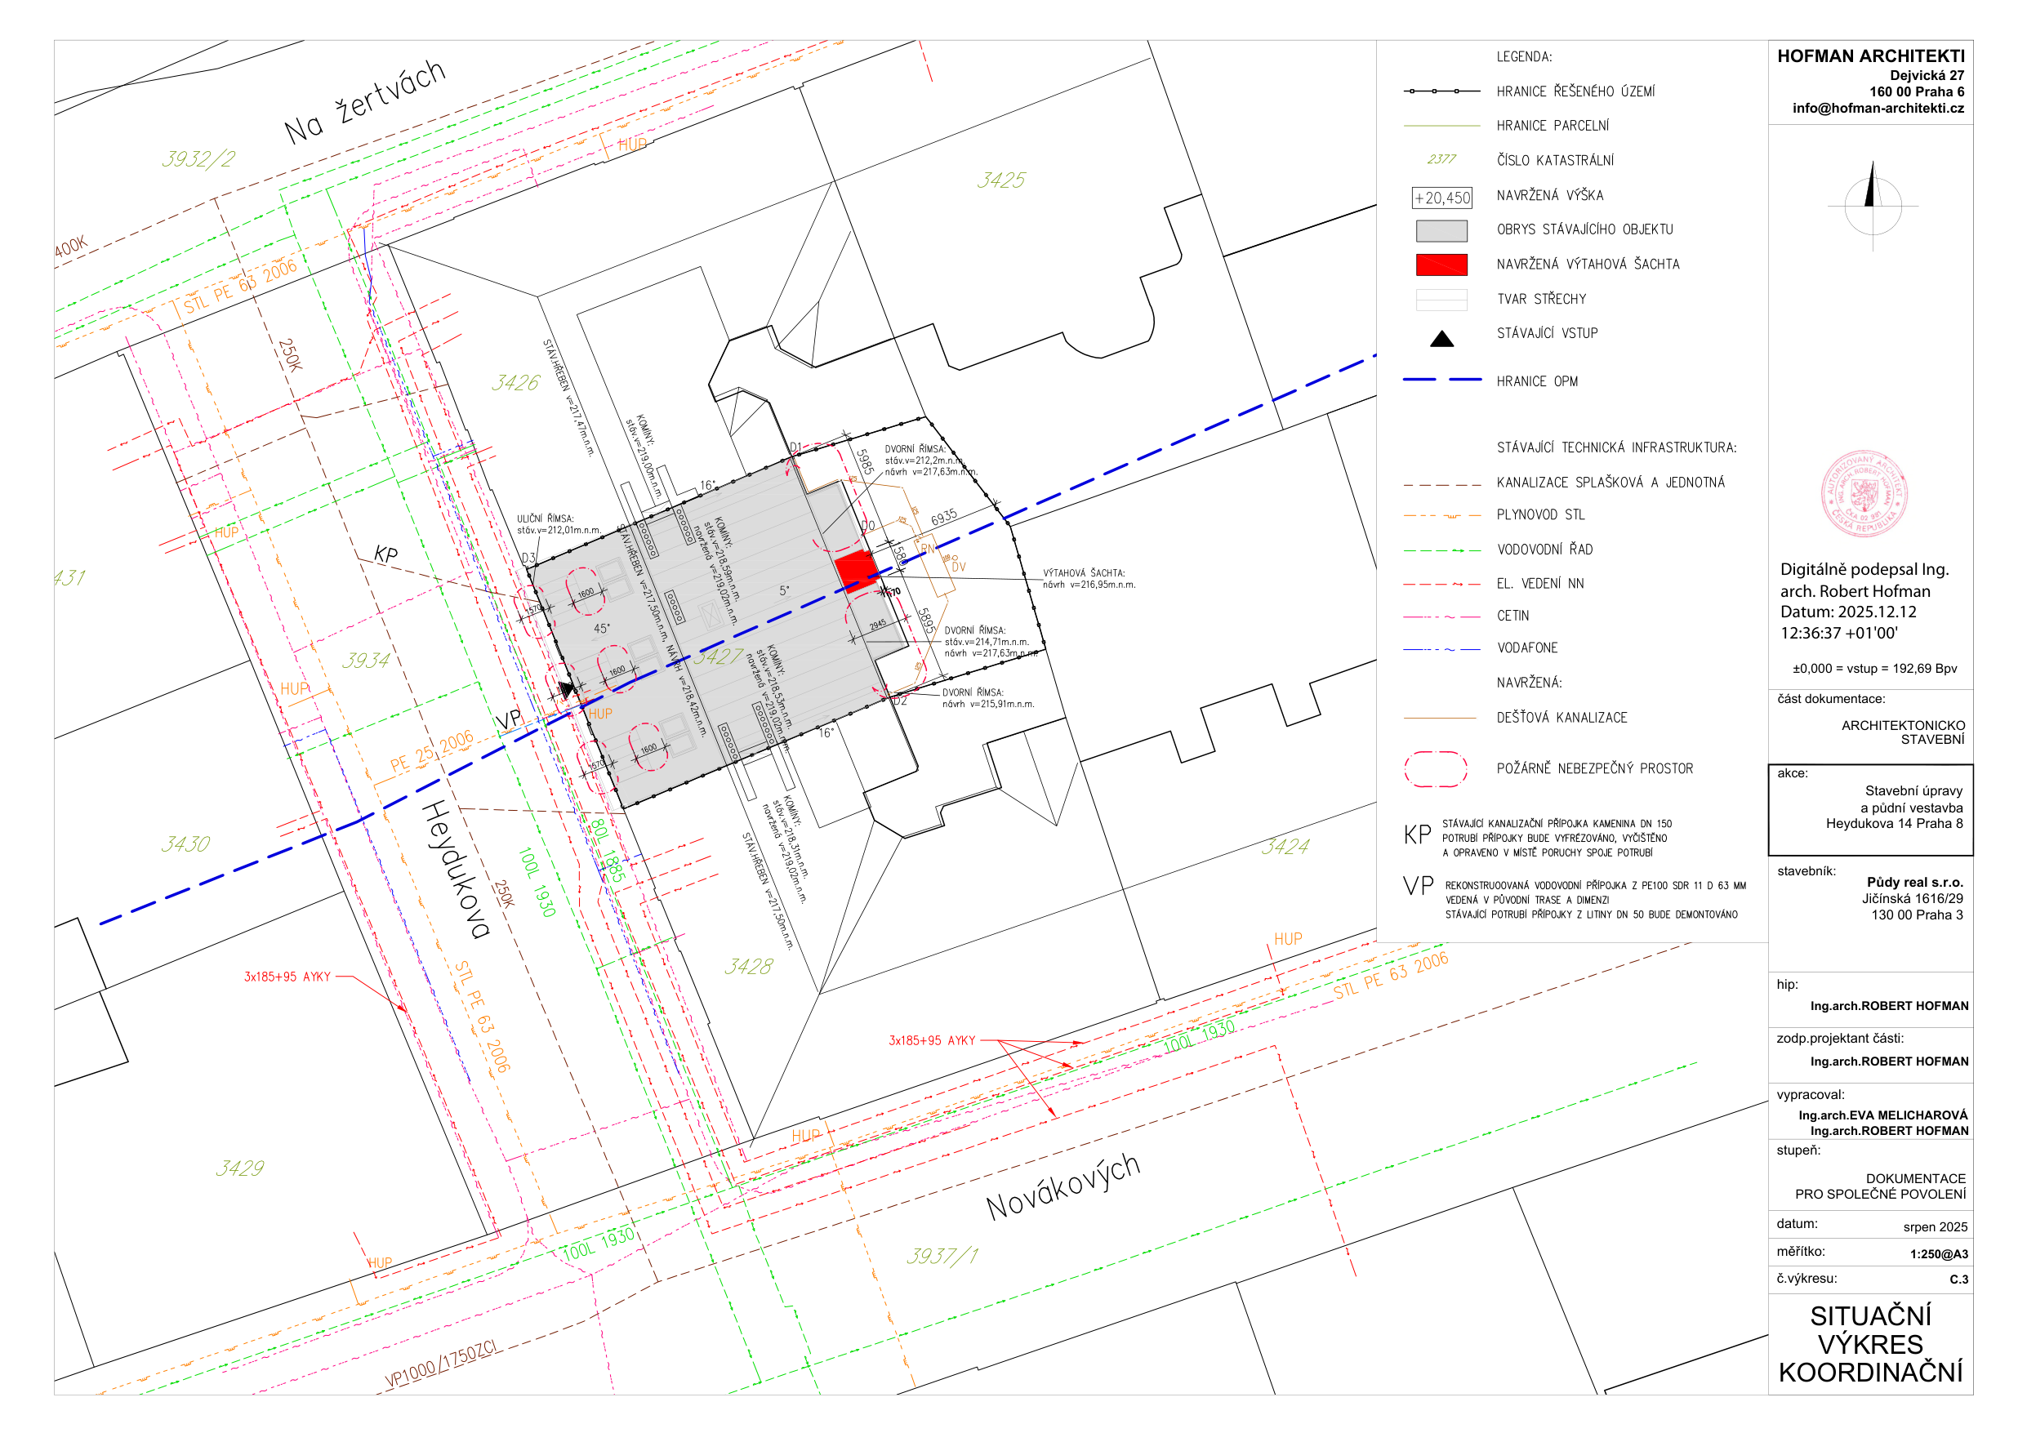Click the VP1000/1750ZCI sewer label
This screenshot has height=1433, width=2027.
pos(440,1365)
